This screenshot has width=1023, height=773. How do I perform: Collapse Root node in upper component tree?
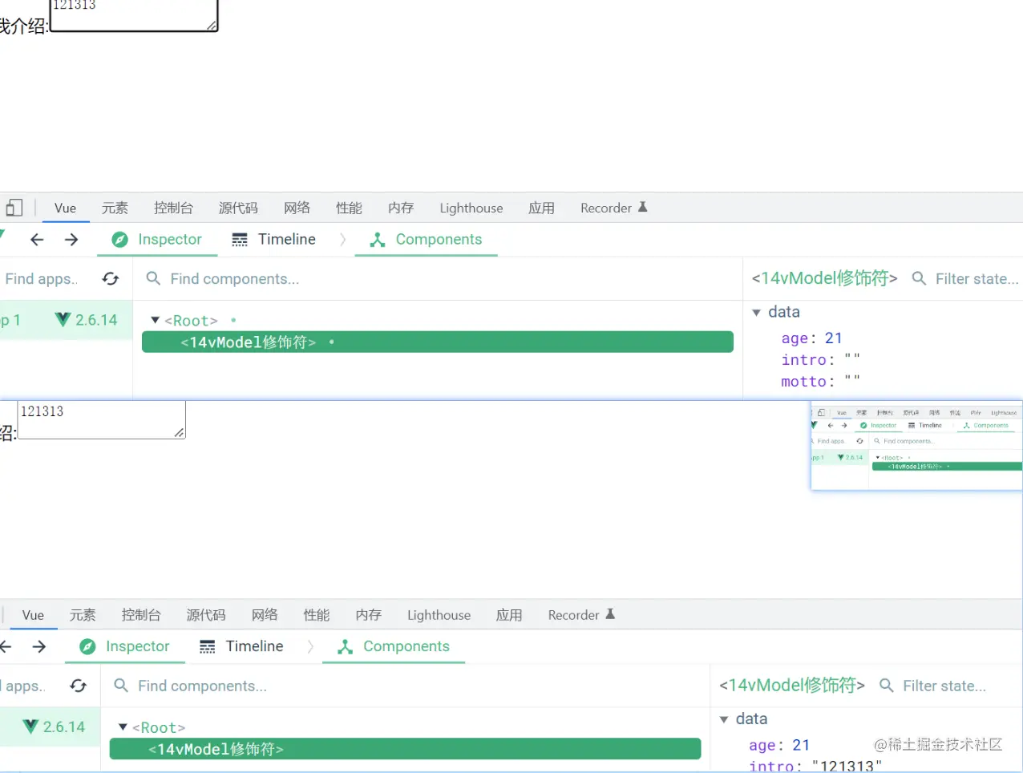pos(156,320)
